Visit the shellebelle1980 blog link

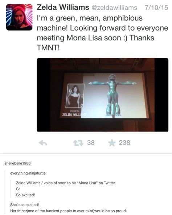(18, 163)
